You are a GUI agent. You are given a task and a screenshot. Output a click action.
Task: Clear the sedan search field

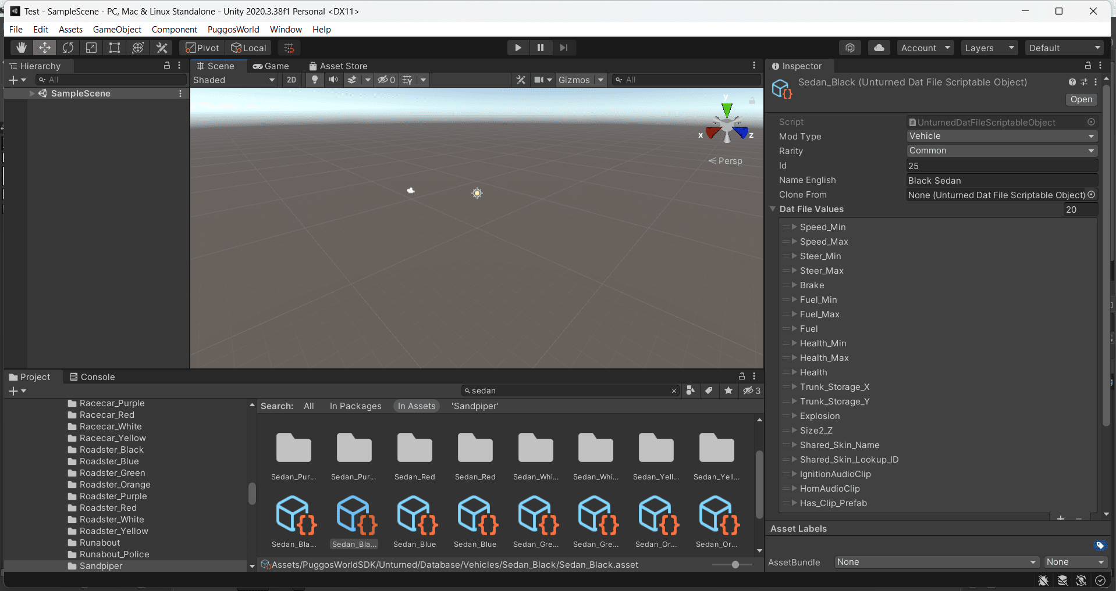[674, 391]
